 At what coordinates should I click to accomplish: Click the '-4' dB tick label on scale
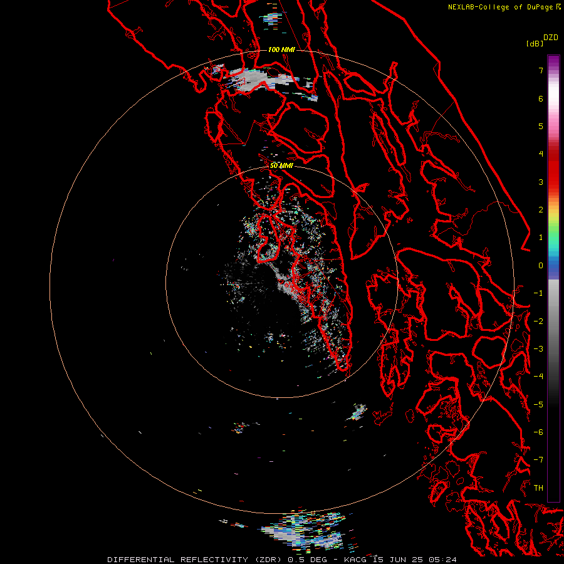click(538, 376)
